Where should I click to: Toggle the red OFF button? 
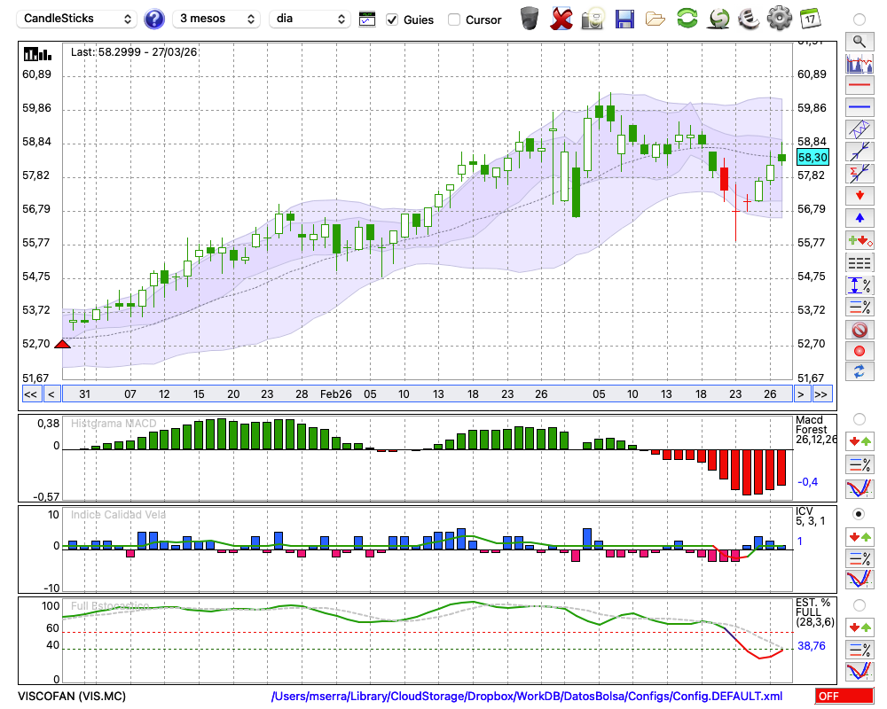[x=844, y=696]
